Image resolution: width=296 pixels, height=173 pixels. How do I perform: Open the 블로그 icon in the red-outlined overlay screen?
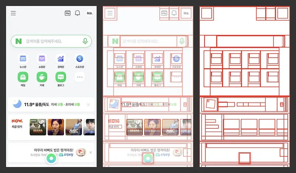[157, 77]
